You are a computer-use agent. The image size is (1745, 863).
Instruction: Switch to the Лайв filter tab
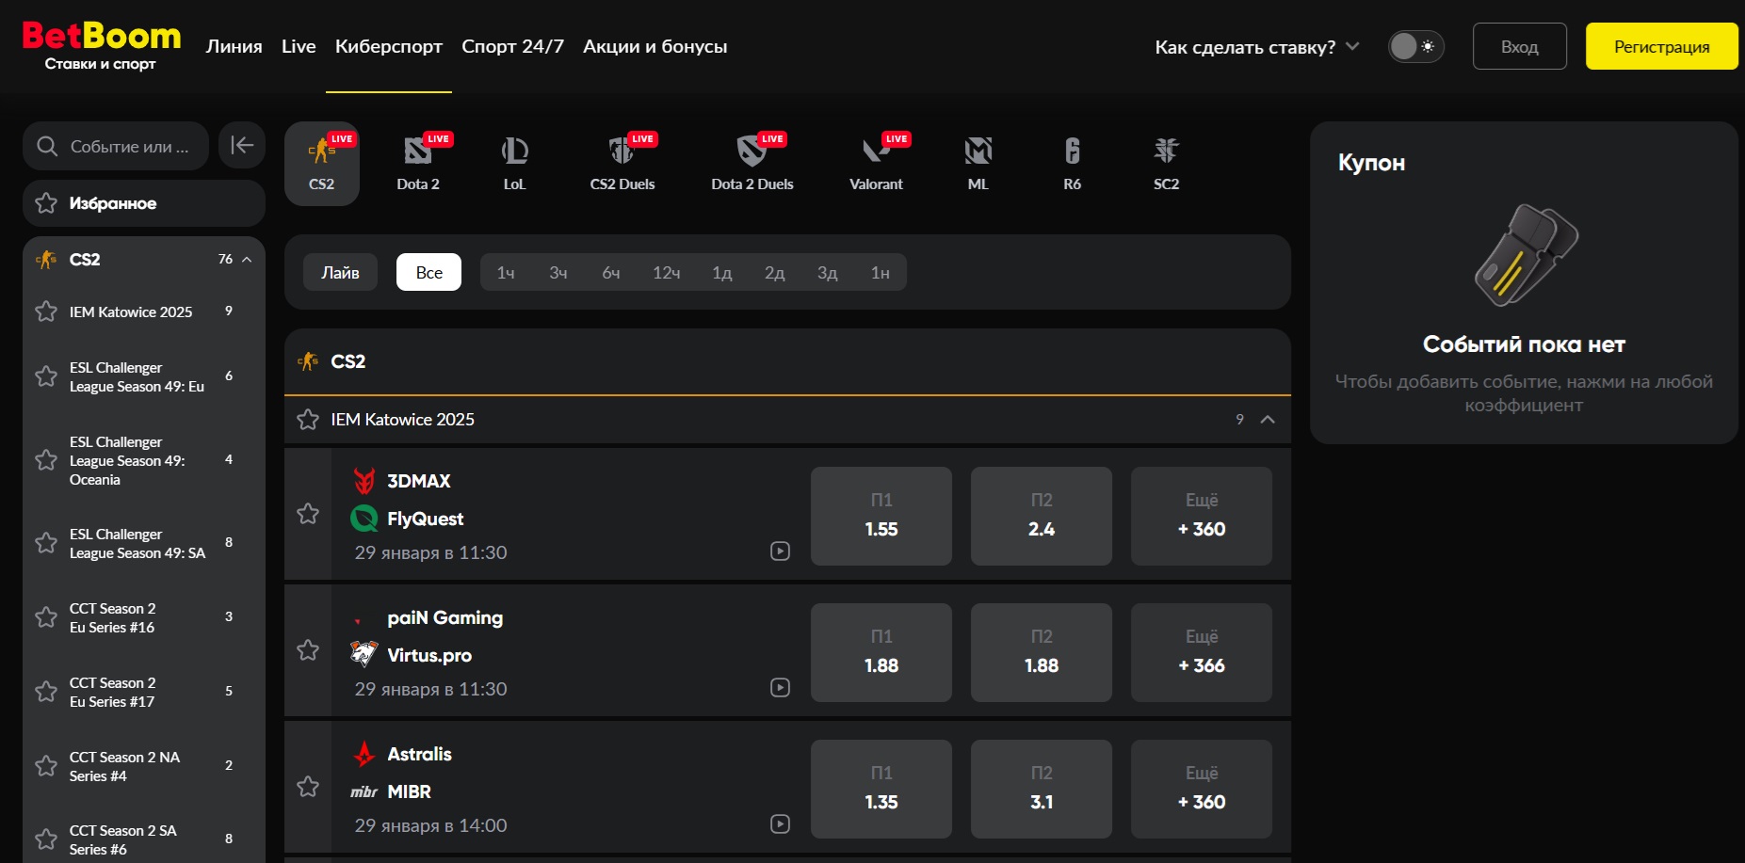pyautogui.click(x=340, y=272)
